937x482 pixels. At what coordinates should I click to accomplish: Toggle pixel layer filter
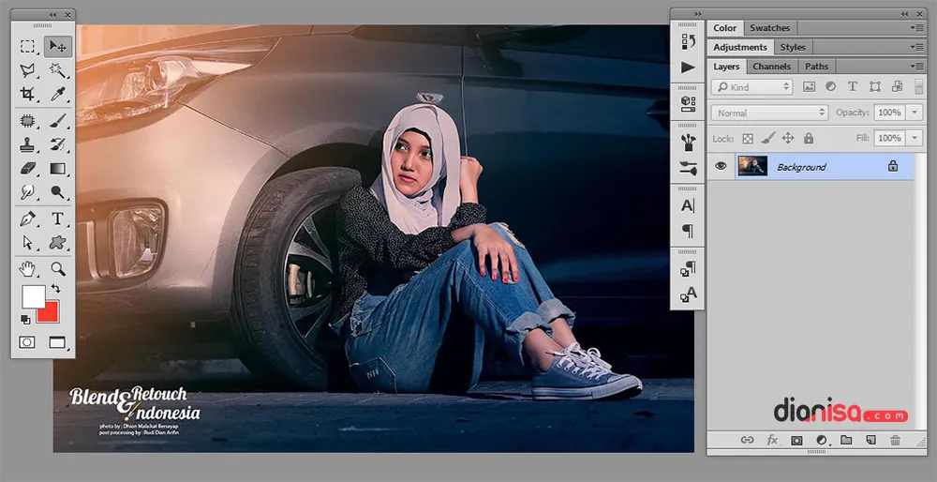click(x=810, y=86)
